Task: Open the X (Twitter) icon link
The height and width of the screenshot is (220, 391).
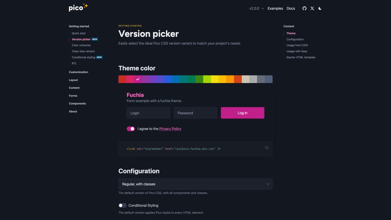Action: coord(312,8)
